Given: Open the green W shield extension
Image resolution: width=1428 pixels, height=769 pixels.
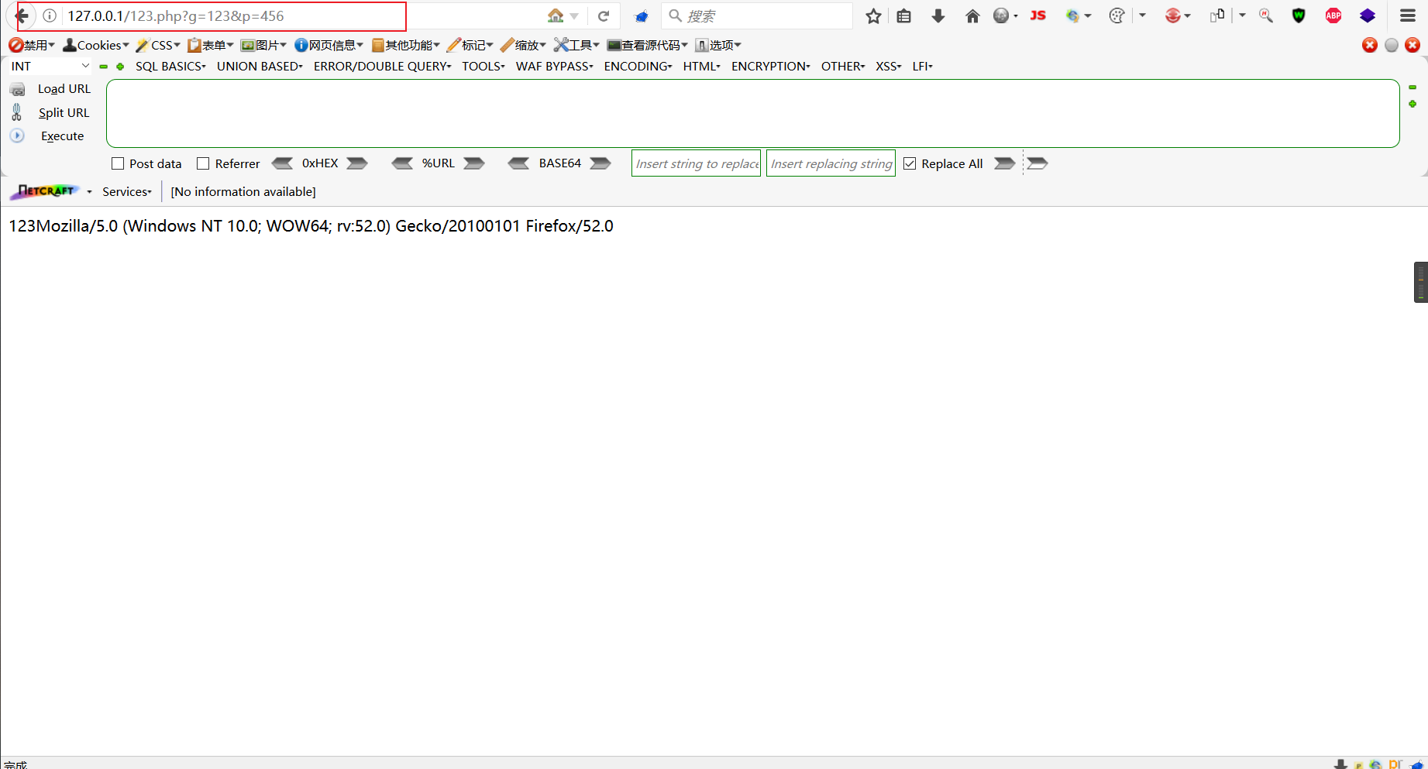Looking at the screenshot, I should click(x=1299, y=15).
